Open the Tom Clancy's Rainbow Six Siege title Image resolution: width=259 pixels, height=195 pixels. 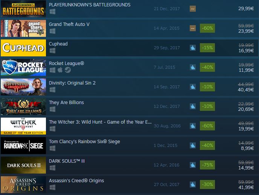pos(84,142)
